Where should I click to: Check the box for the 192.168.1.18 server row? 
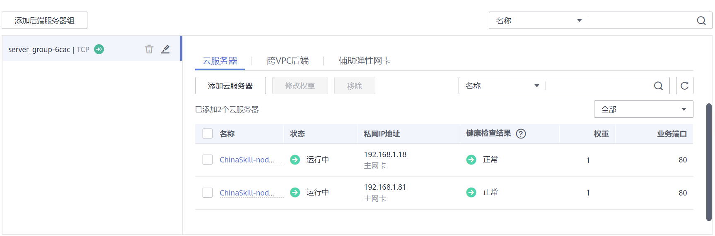pos(208,160)
